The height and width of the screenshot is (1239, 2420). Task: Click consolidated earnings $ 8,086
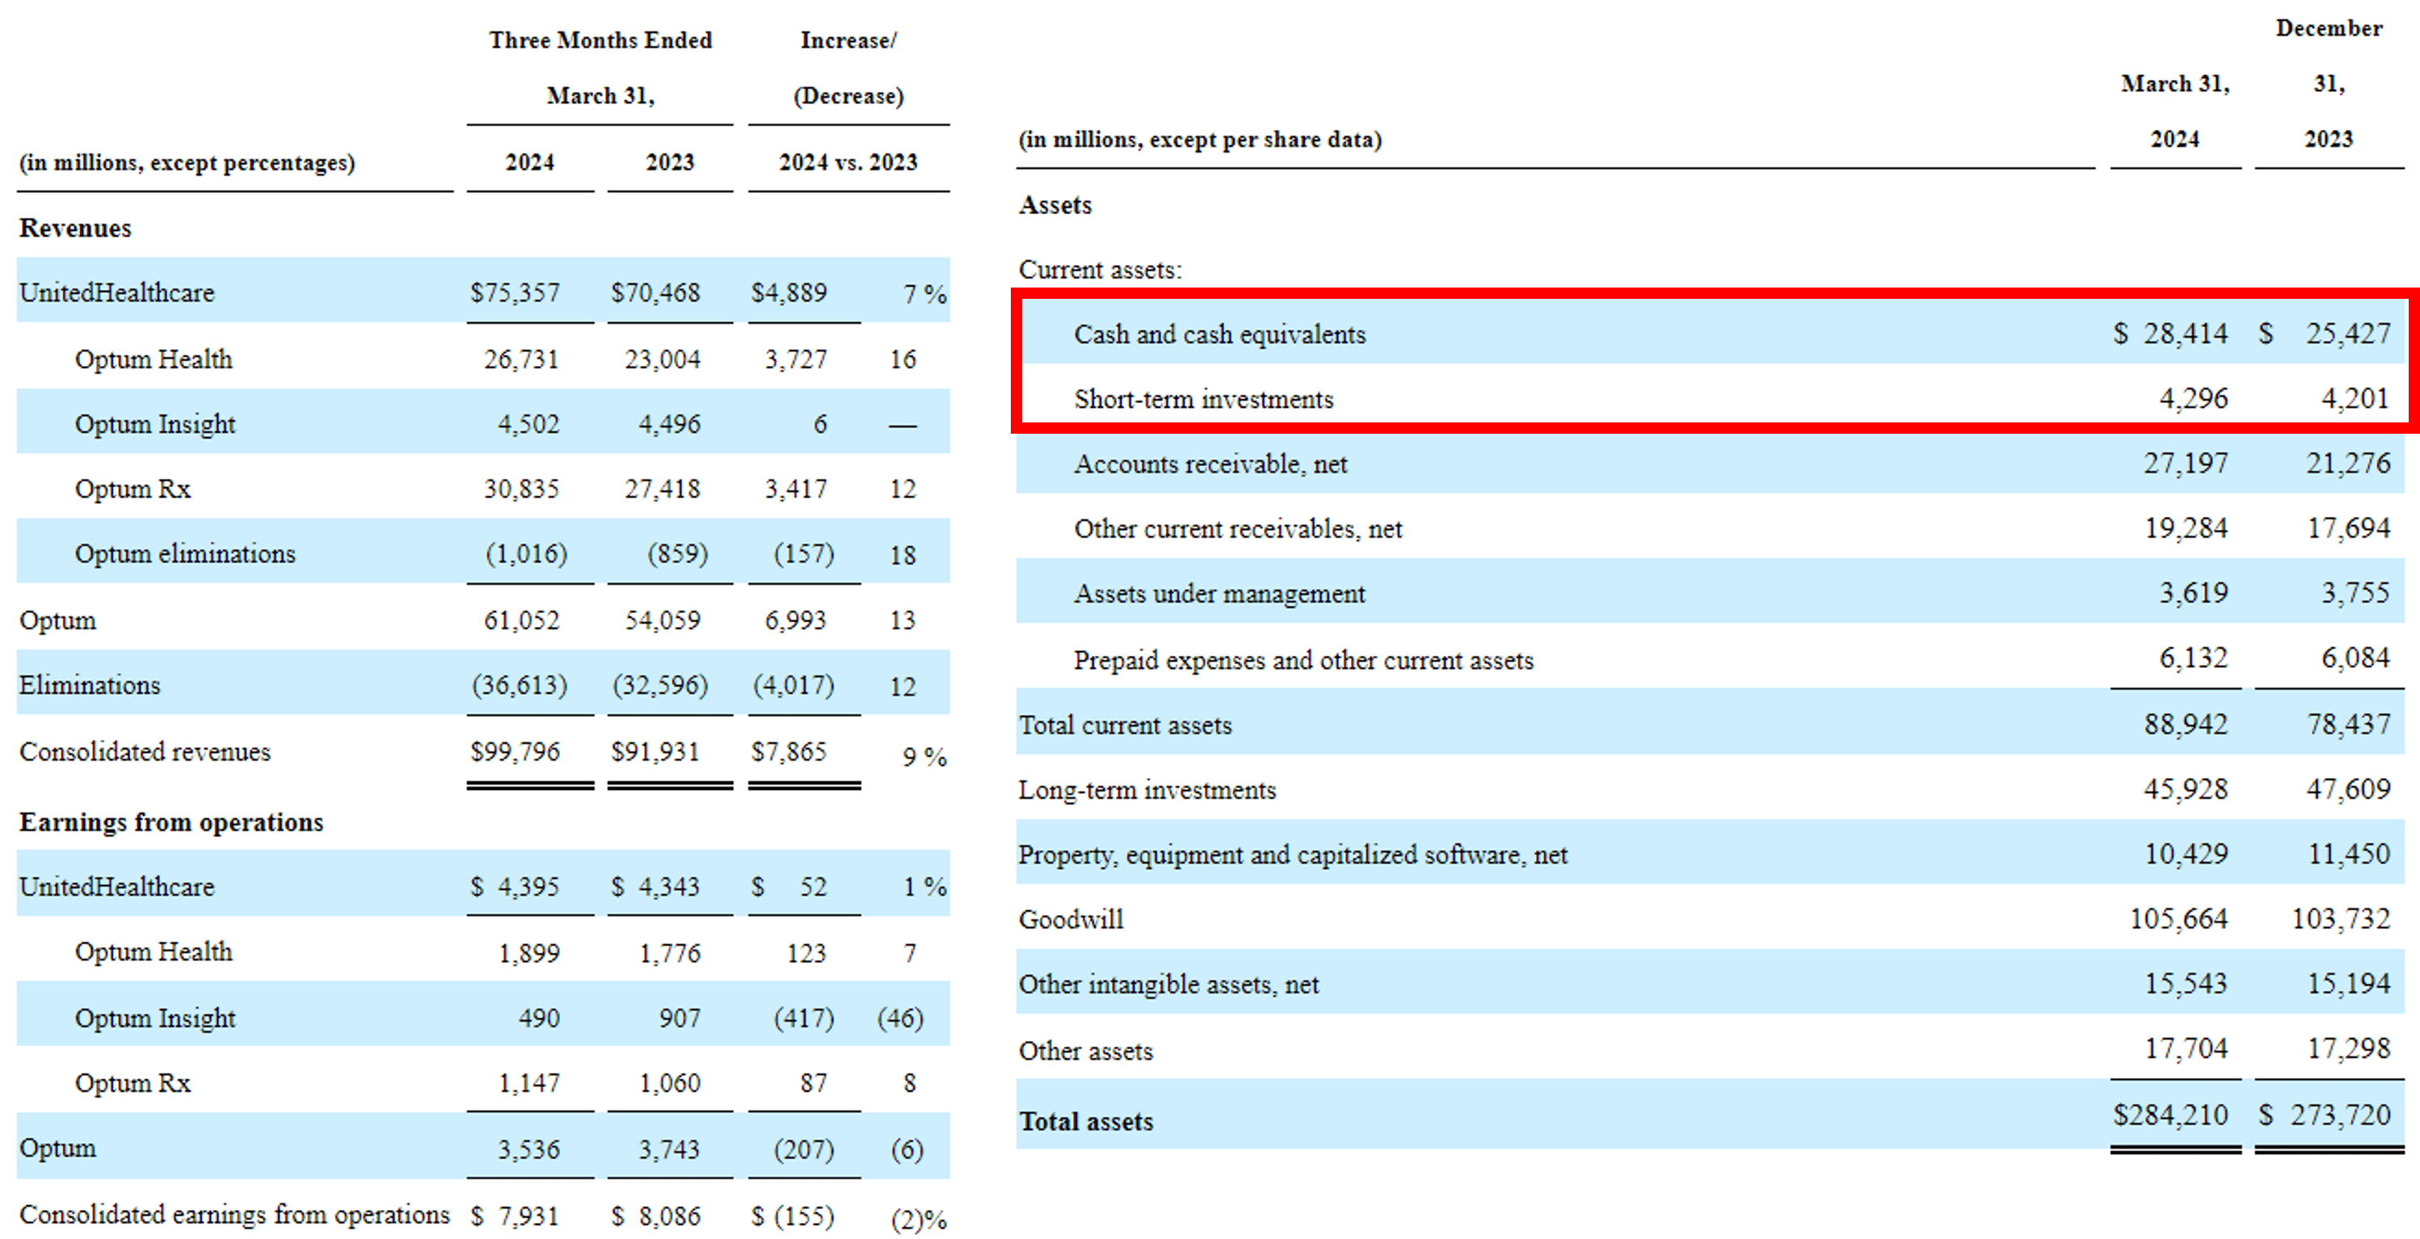656,1216
